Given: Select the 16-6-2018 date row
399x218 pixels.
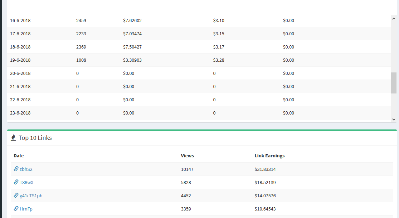Looking at the screenshot, I should [x=20, y=21].
